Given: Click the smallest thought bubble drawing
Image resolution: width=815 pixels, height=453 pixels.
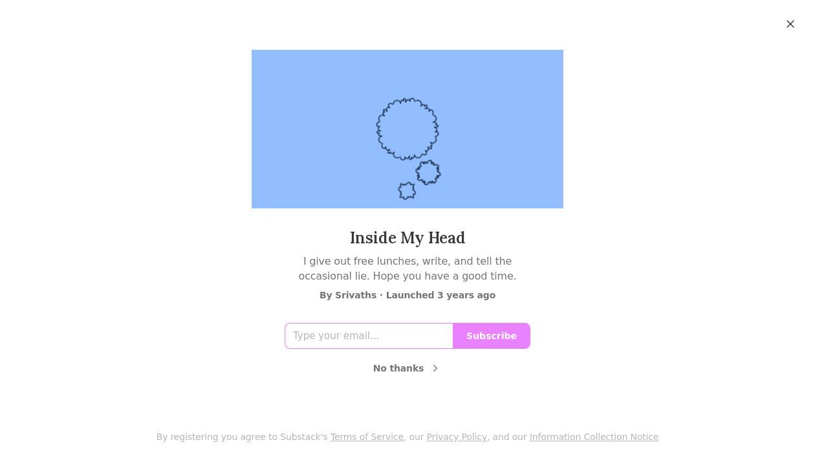Looking at the screenshot, I should (x=407, y=190).
